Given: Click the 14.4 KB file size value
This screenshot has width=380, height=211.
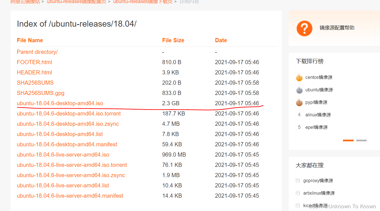Looking at the screenshot, I should tap(172, 196).
